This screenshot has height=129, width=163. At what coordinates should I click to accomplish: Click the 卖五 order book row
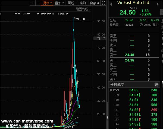coord(134,36)
